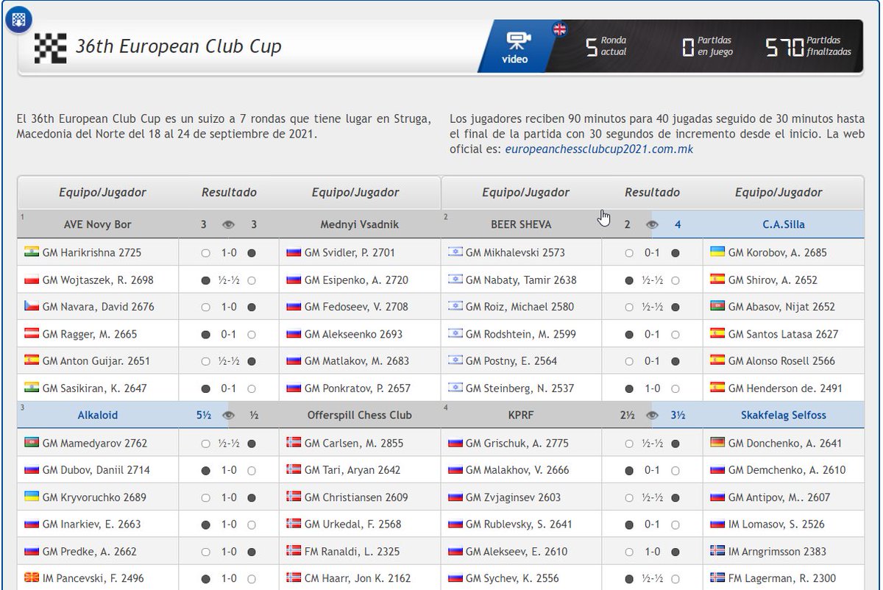
Task: Open the europeanchessclubcup2021.com.mk official website link
Action: (x=599, y=149)
